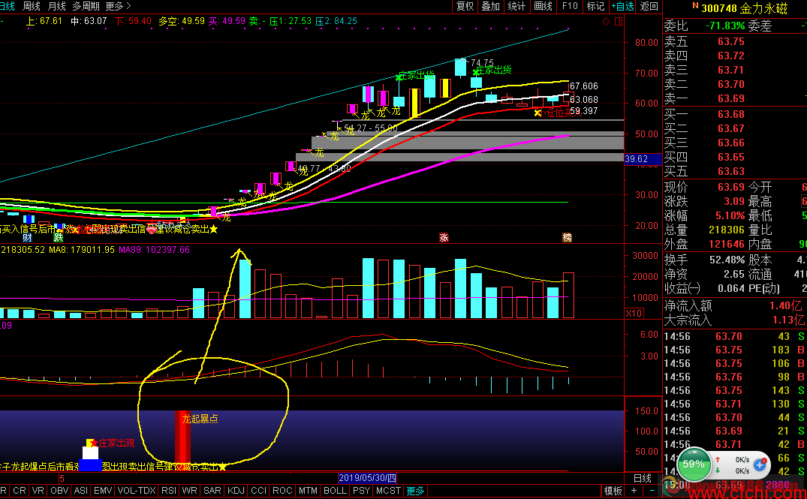Click the 龙起暴点 signal label
Image resolution: width=807 pixels, height=499 pixels.
click(x=200, y=419)
